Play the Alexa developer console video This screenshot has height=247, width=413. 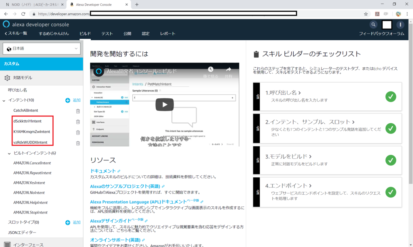(x=165, y=104)
